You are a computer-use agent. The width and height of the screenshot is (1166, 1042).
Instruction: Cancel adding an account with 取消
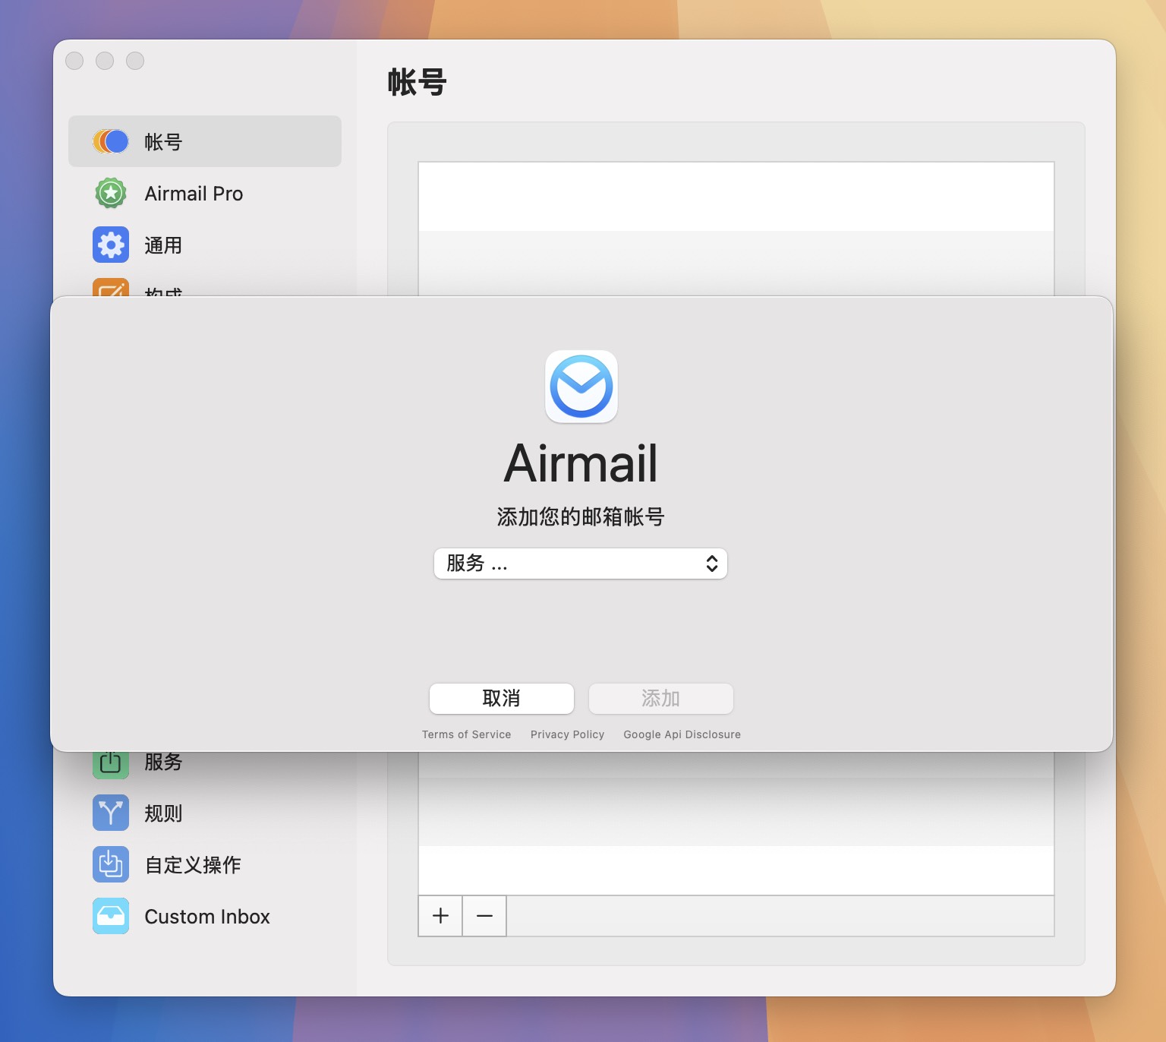tap(501, 698)
